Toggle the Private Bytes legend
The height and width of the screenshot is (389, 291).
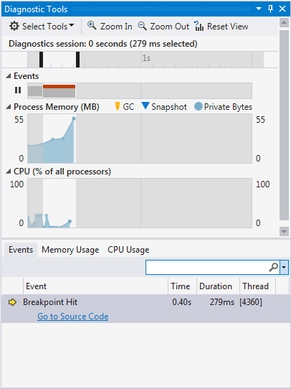[x=223, y=107]
